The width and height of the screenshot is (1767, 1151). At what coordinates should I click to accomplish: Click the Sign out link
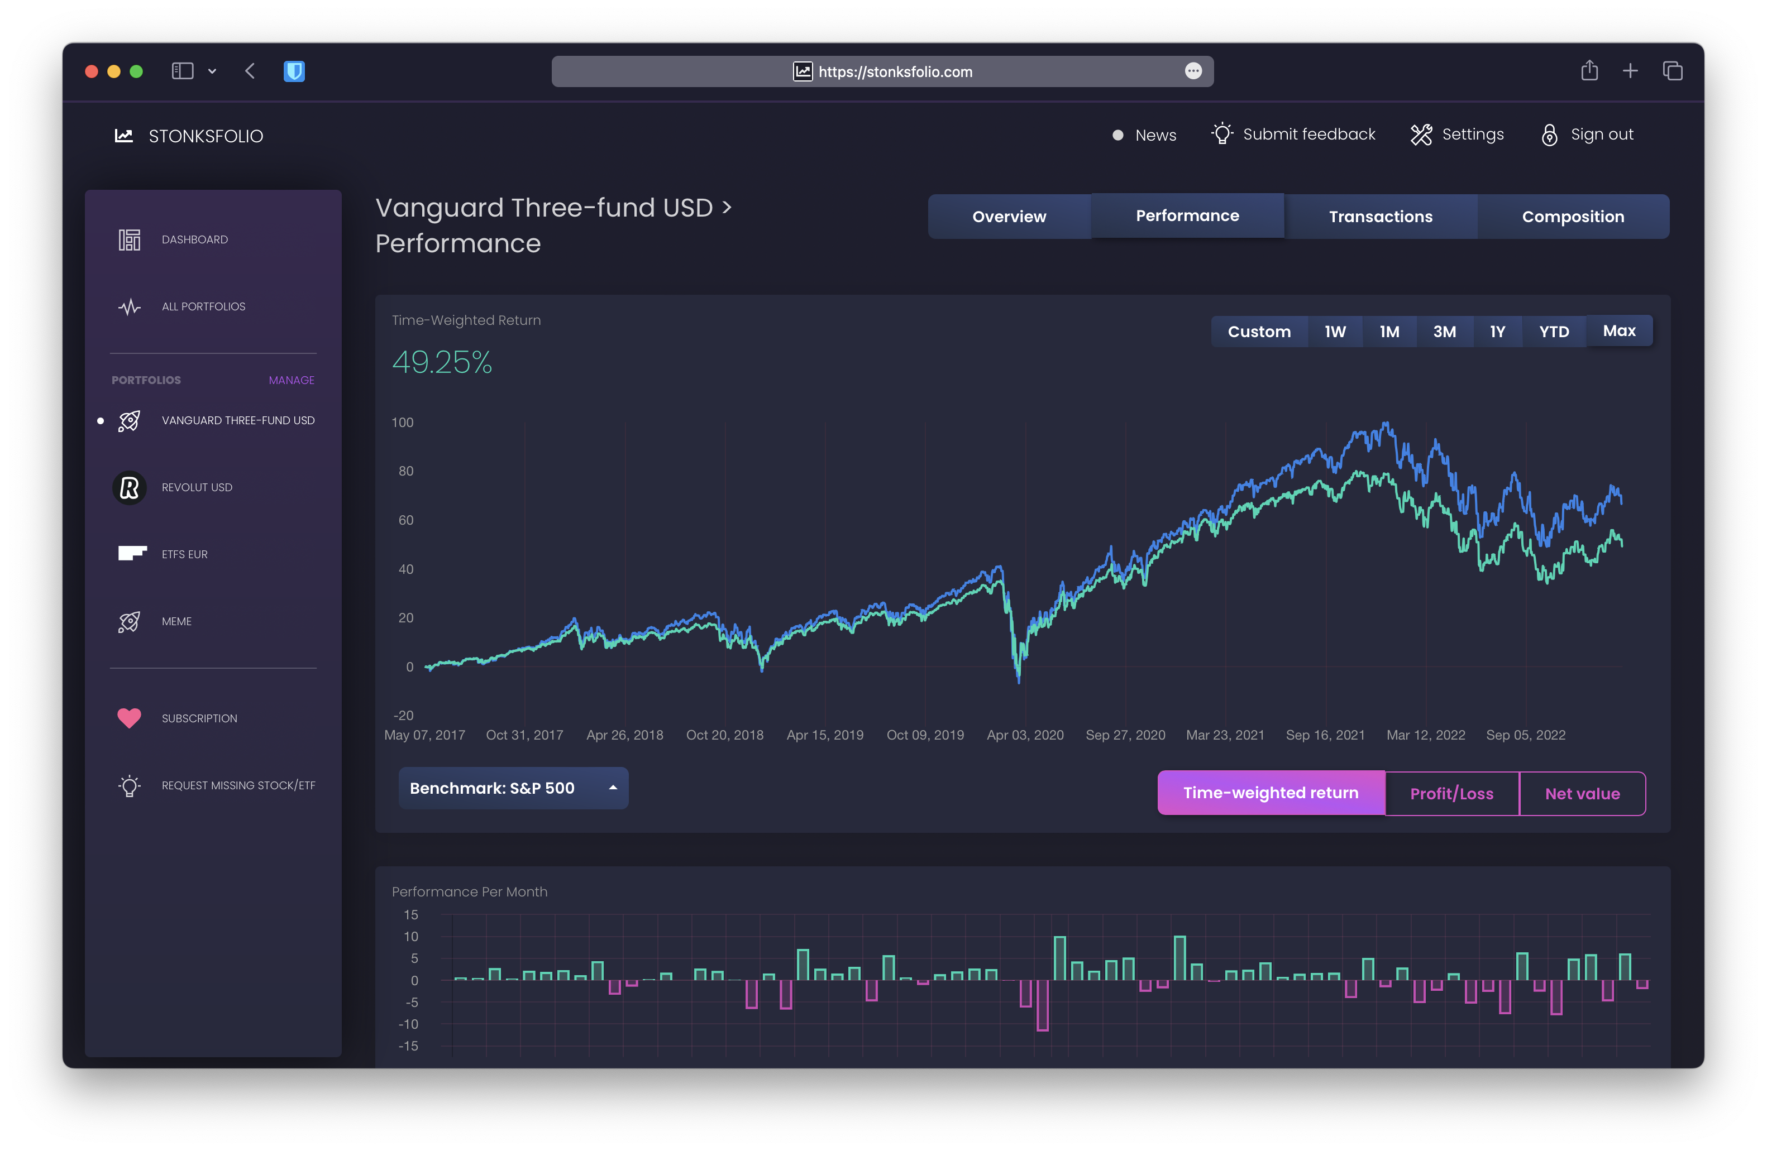[x=1602, y=135]
